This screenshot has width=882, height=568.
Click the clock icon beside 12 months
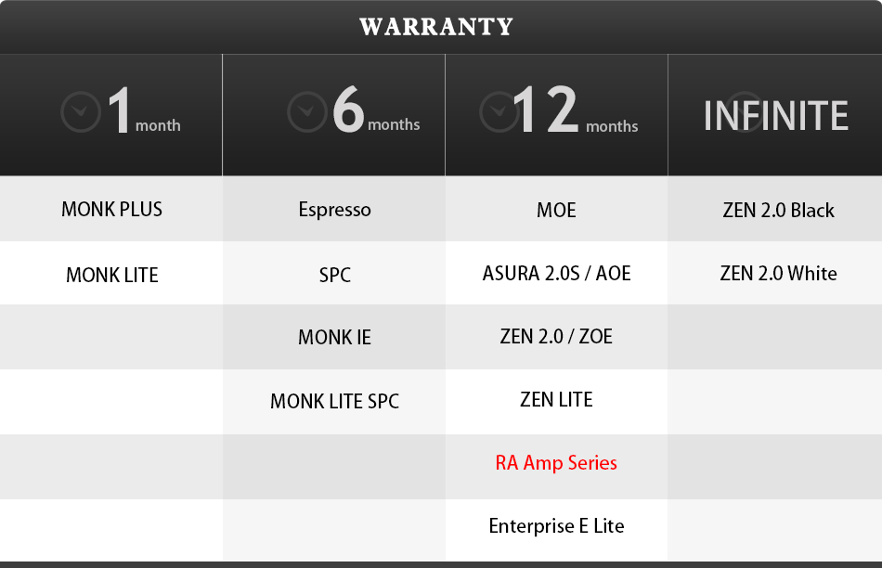pyautogui.click(x=499, y=111)
